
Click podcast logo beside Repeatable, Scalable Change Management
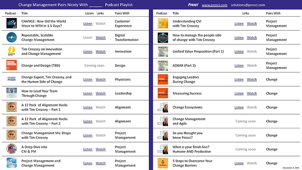point(12,37)
